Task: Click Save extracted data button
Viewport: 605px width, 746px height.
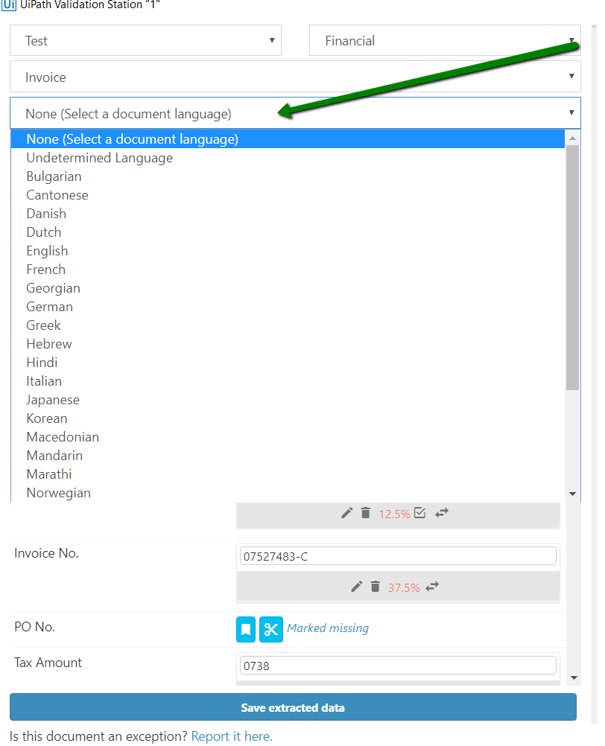Action: pyautogui.click(x=293, y=707)
